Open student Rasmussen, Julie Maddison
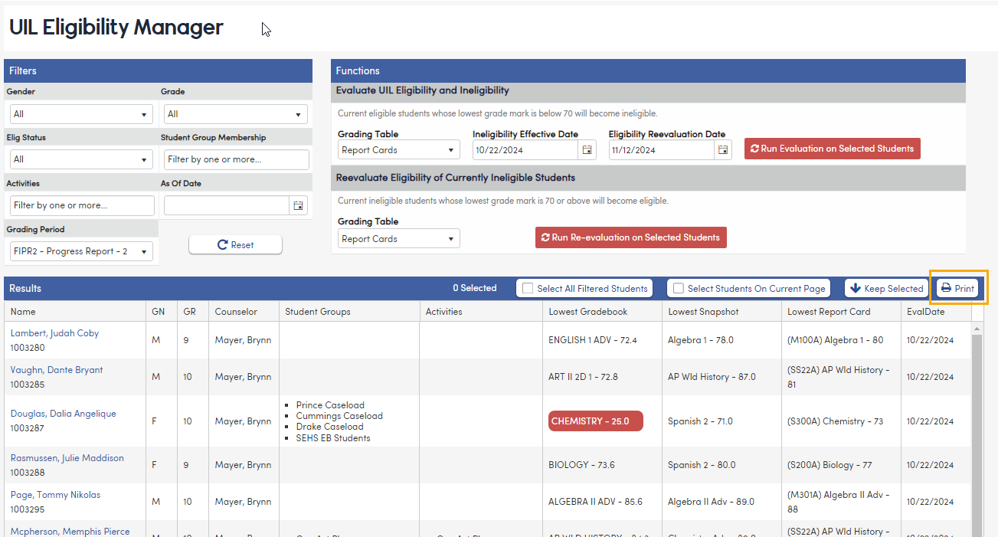Screen dimensions: 998x537 point(67,458)
